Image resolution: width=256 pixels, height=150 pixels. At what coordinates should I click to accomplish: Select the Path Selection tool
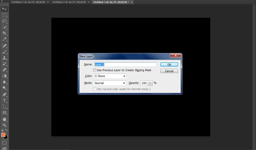pos(4,107)
